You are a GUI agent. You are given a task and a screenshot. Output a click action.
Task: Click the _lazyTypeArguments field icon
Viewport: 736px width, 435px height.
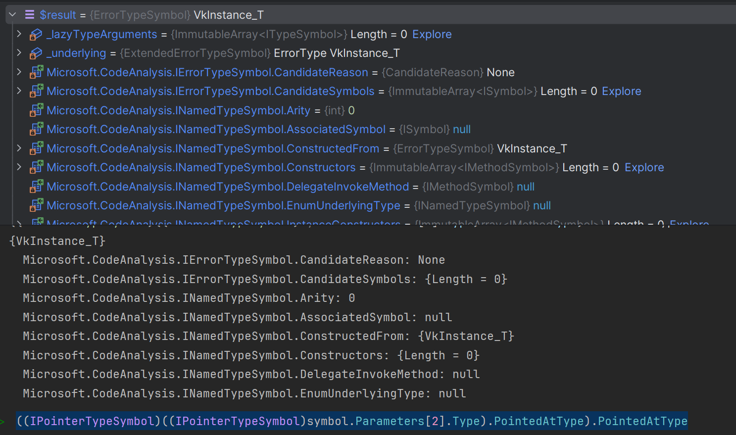36,35
